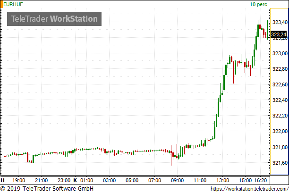Click the 23:00 time axis label
Viewport: 289px width, 193px height.
click(64, 180)
